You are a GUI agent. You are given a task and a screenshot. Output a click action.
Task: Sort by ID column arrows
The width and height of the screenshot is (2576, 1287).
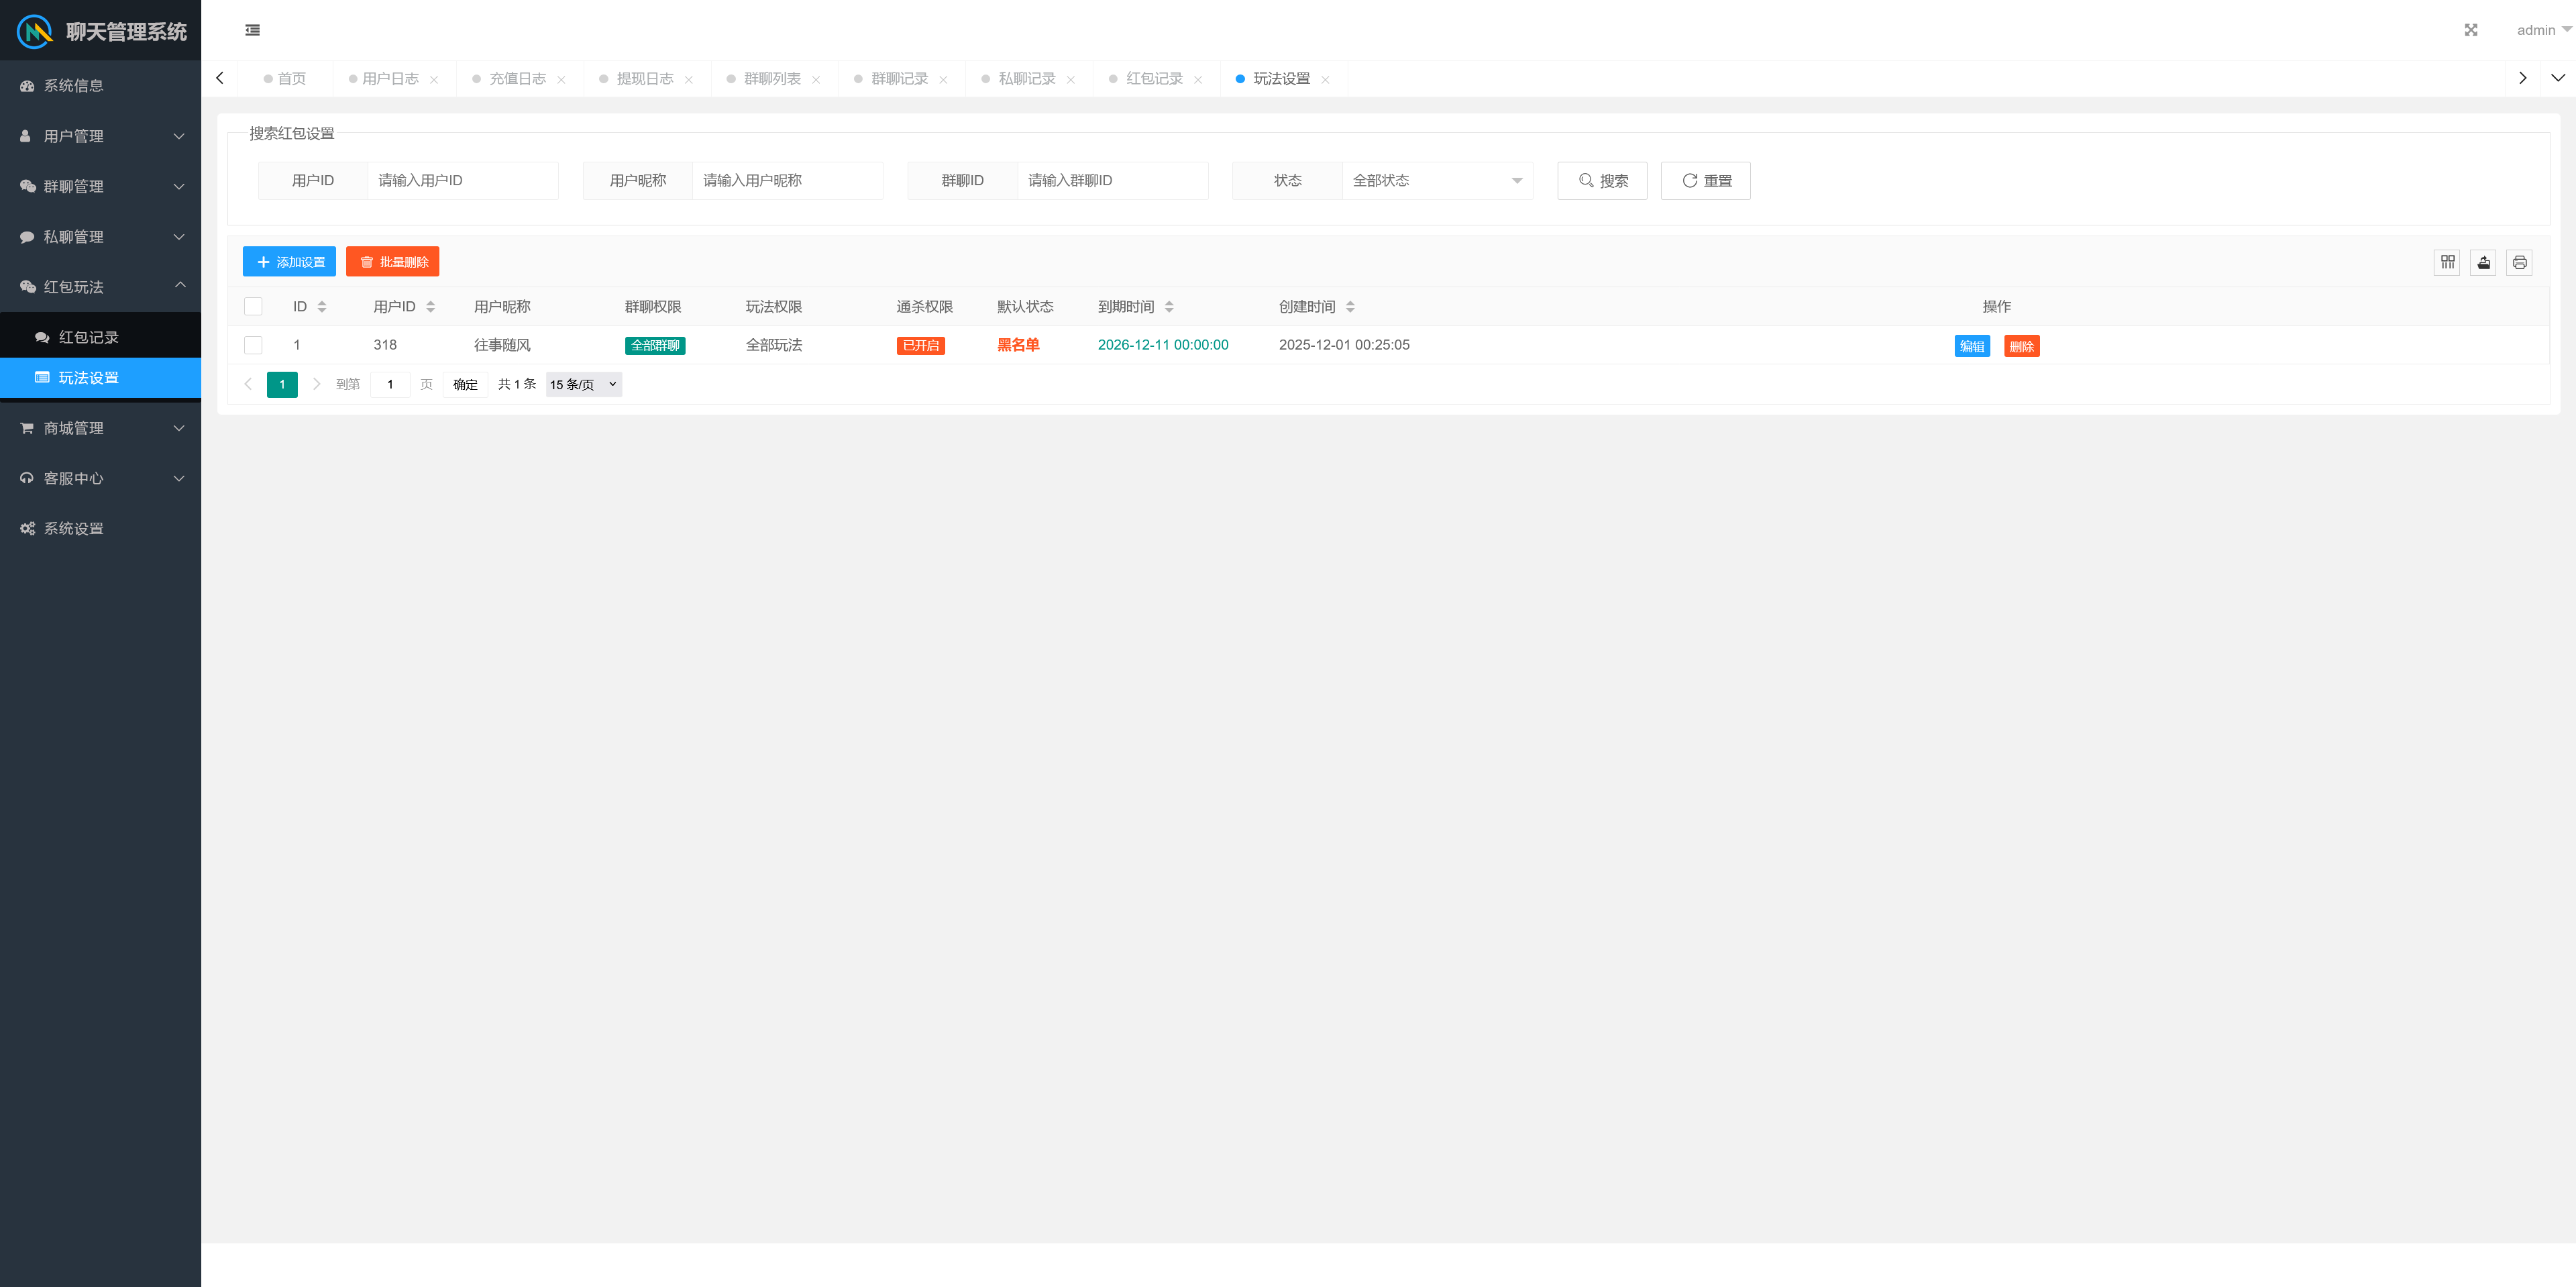pos(322,307)
